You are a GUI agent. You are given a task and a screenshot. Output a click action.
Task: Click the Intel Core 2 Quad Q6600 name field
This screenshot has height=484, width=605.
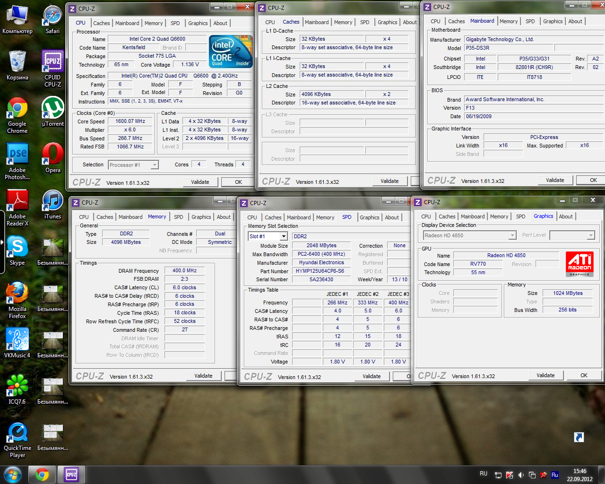click(157, 39)
